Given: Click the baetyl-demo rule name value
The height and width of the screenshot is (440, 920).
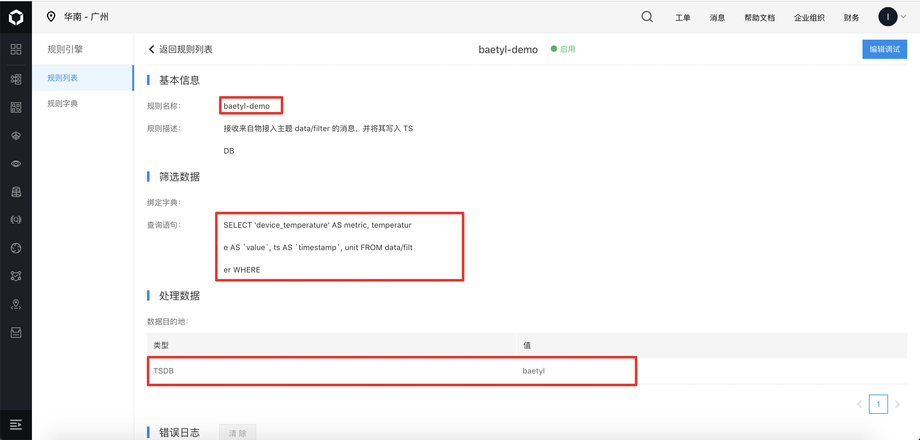Looking at the screenshot, I should pos(246,106).
